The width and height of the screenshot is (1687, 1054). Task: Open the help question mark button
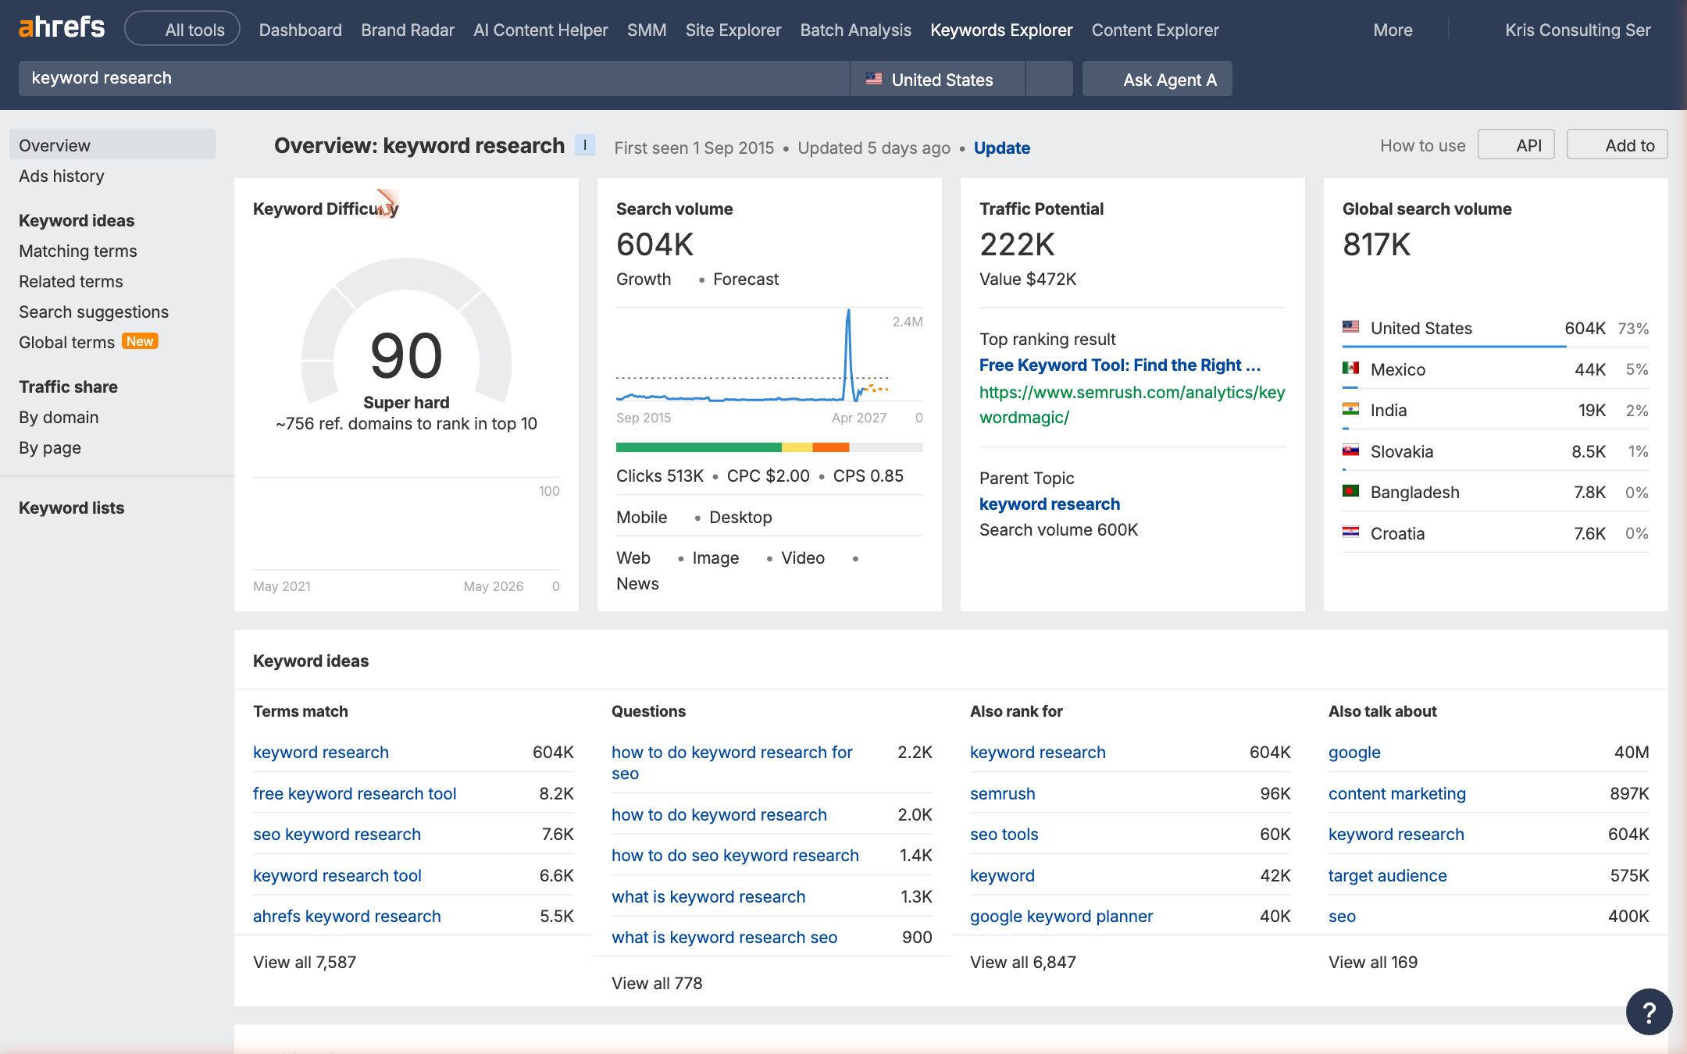(x=1649, y=1012)
